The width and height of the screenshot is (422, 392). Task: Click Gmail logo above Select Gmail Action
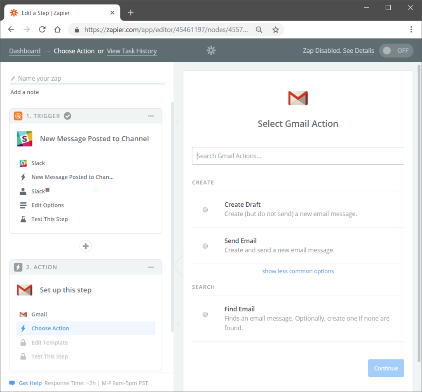point(298,98)
